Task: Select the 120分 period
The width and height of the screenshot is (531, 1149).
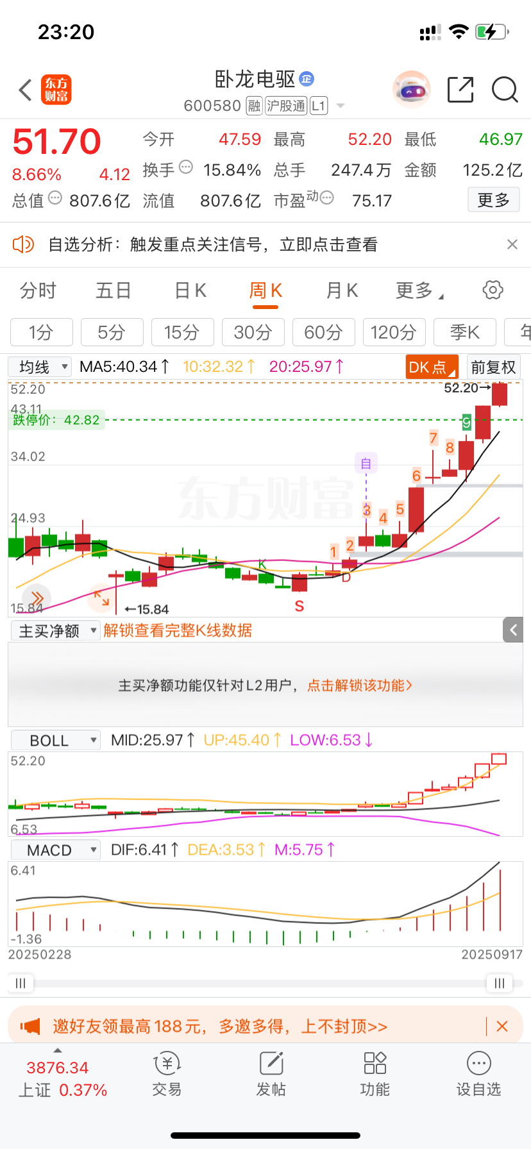Action: 394,332
